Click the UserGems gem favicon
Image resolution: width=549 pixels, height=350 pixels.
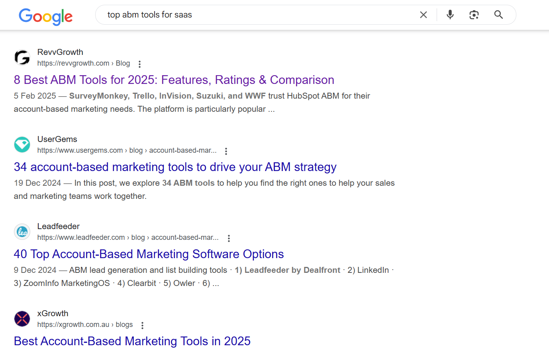coord(22,145)
